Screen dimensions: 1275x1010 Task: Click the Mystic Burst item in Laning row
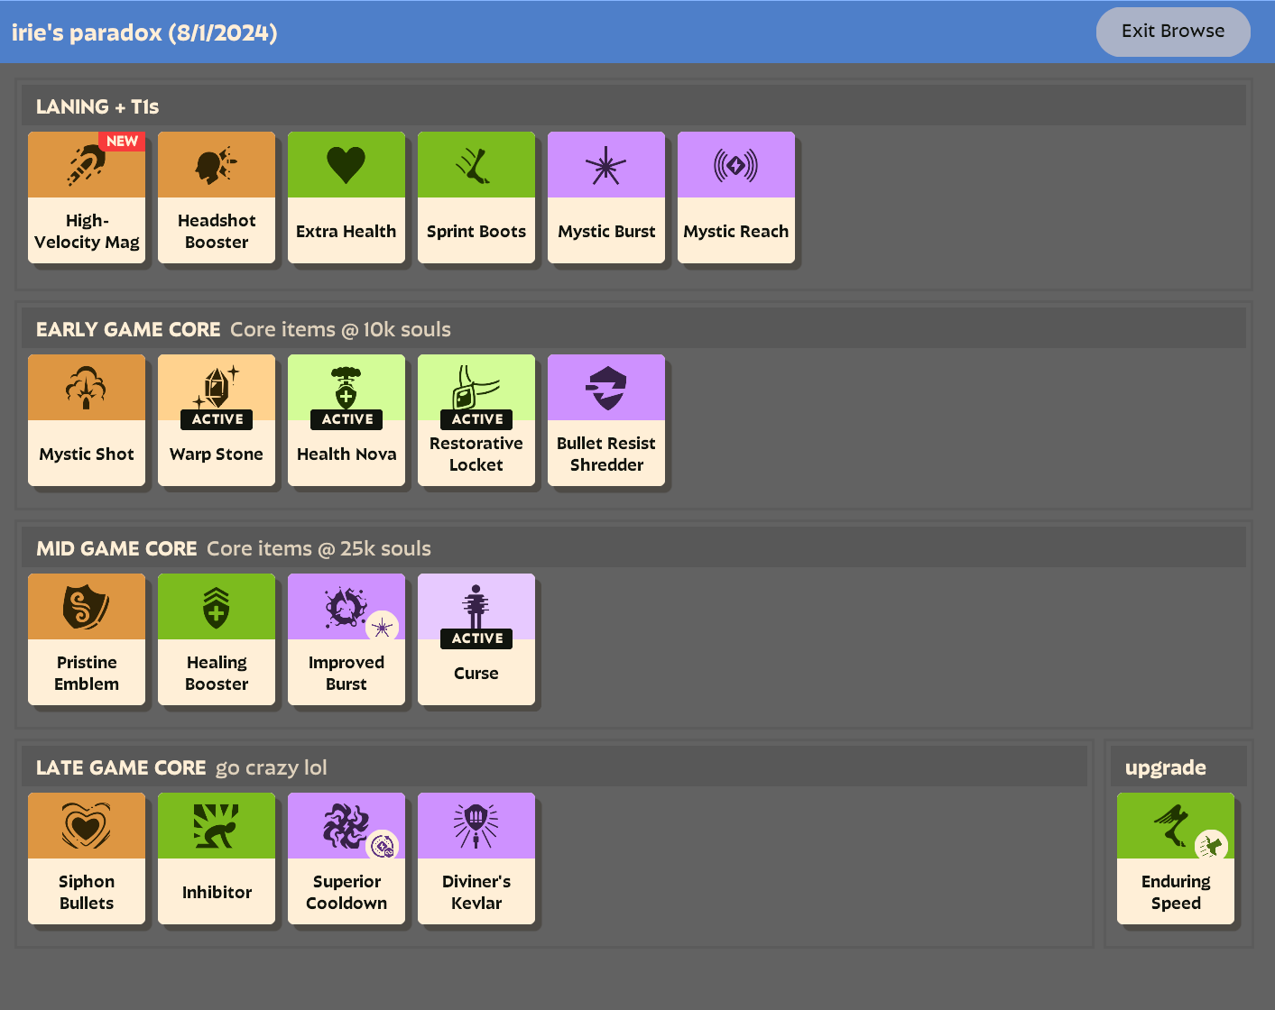click(x=606, y=197)
